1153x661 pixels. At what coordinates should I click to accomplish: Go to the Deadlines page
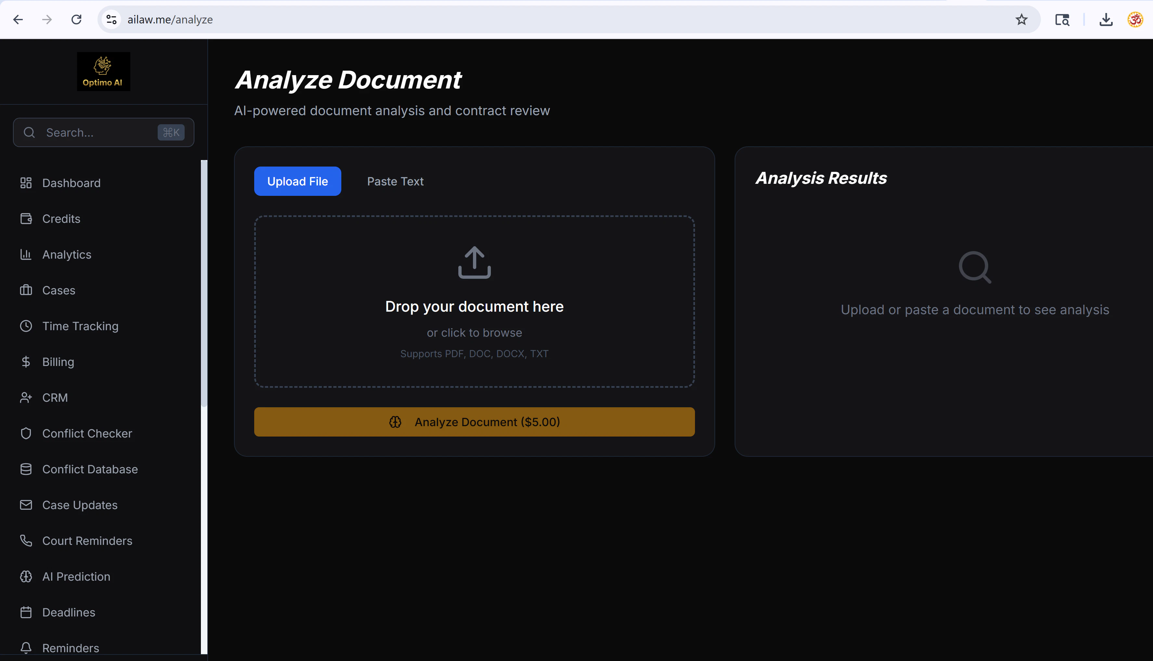click(69, 612)
